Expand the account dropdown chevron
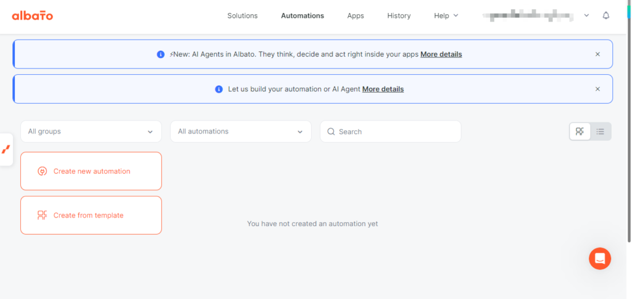The width and height of the screenshot is (632, 299). [x=586, y=15]
